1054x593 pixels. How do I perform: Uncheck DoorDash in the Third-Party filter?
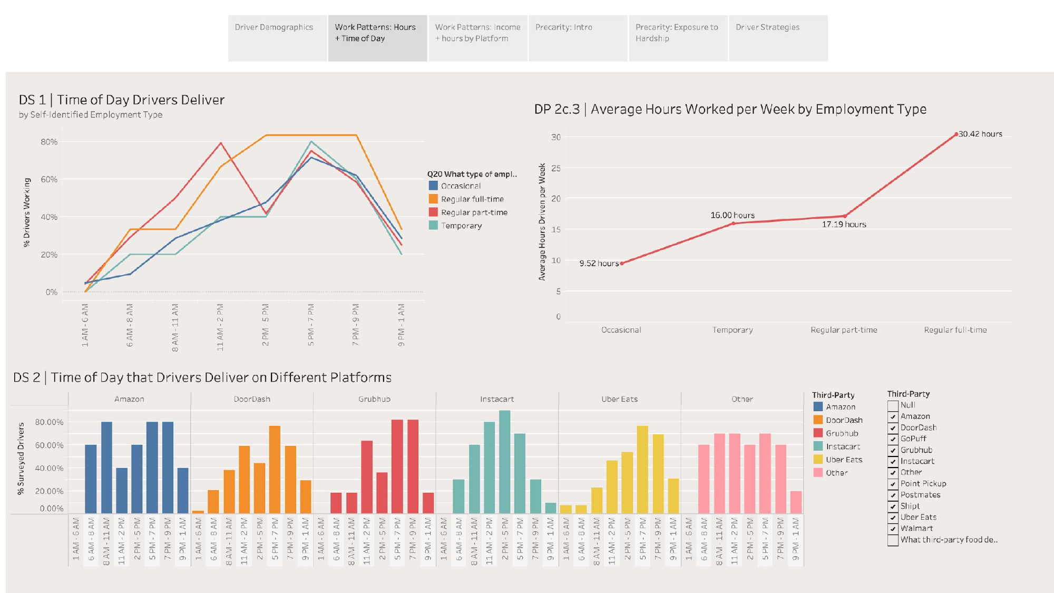[x=891, y=427]
